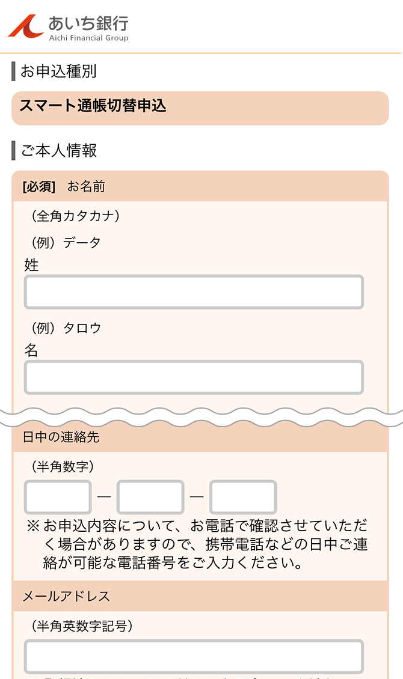Screen dimensions: 403x679
Task: Click the 姓 surname input field
Action: pyautogui.click(x=194, y=292)
